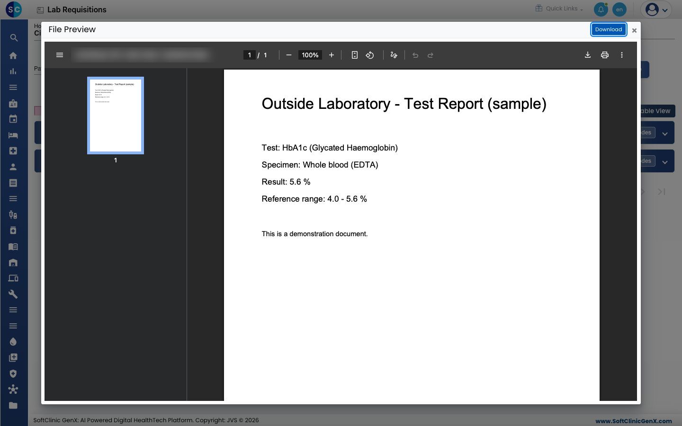Open the user profile dropdown
682x426 pixels.
(x=656, y=9)
